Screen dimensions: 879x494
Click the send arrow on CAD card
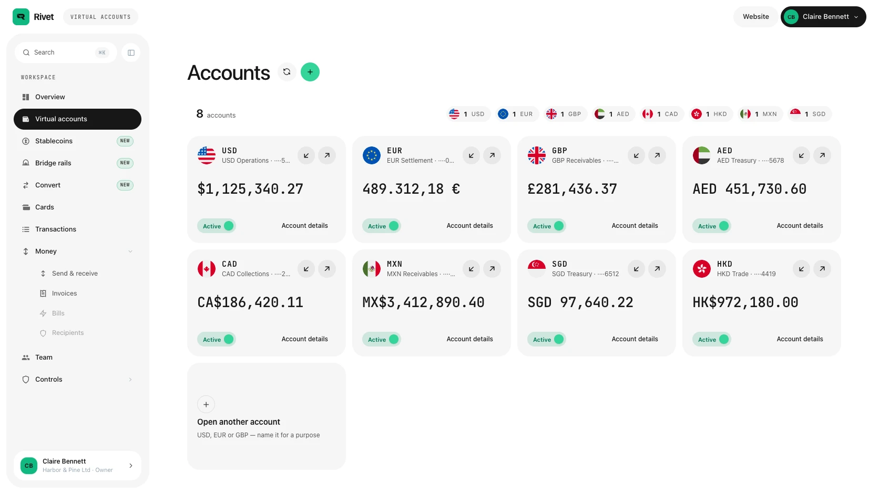click(x=327, y=269)
